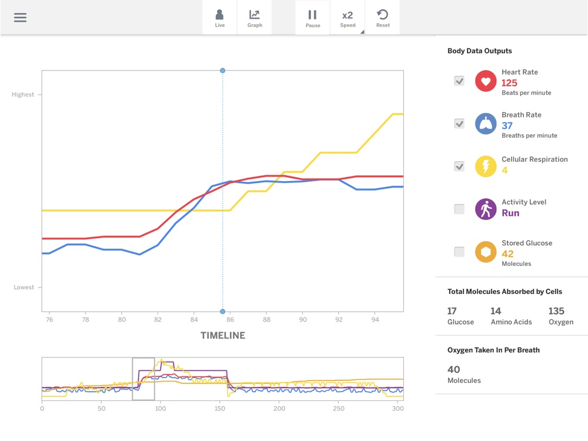Click the blue Breath Rate lungs icon
This screenshot has height=441, width=588.
point(486,124)
